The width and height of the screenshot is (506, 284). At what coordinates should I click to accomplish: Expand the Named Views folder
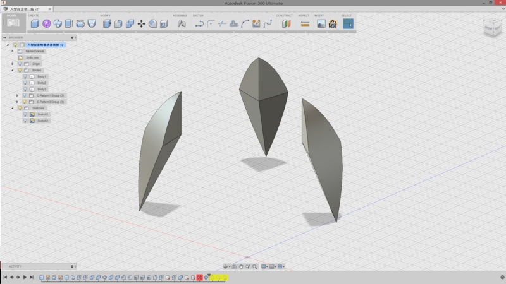coord(13,51)
